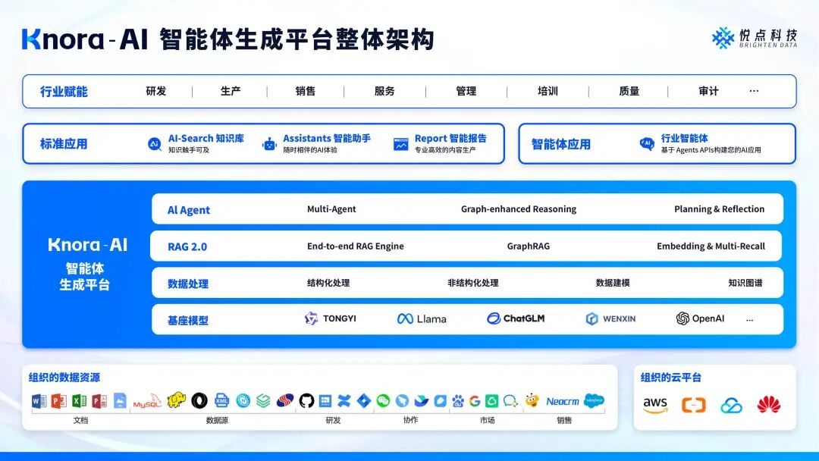Click the green stacked layers icon
819x461 pixels.
click(x=263, y=400)
